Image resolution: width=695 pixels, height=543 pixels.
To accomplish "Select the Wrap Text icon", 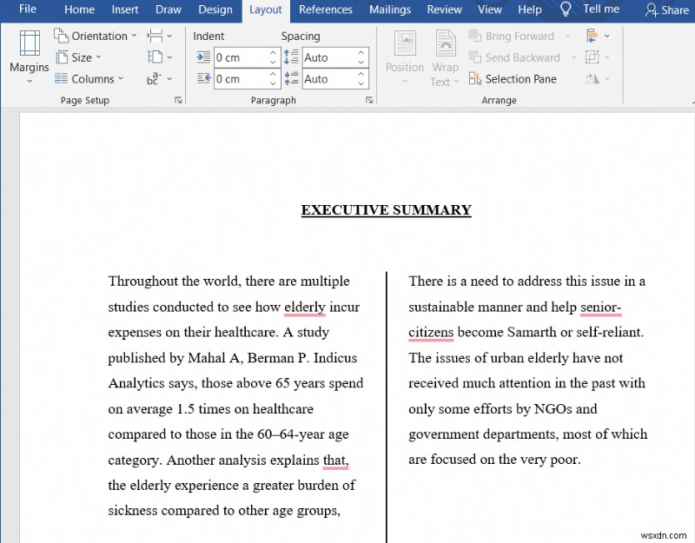I will click(445, 55).
